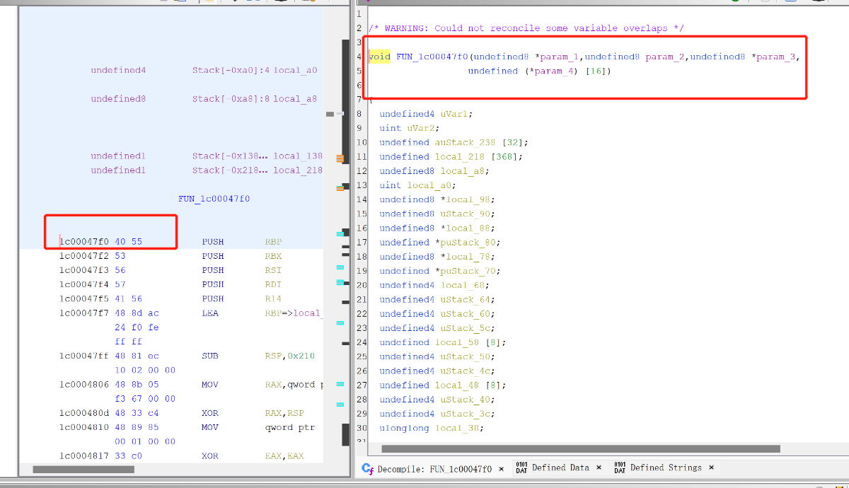Select the EAX,EAX operand
Screen dimensions: 849x488
click(284, 456)
